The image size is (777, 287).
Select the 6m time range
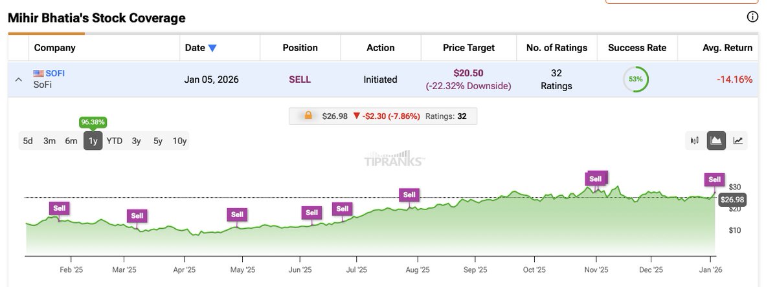point(71,141)
